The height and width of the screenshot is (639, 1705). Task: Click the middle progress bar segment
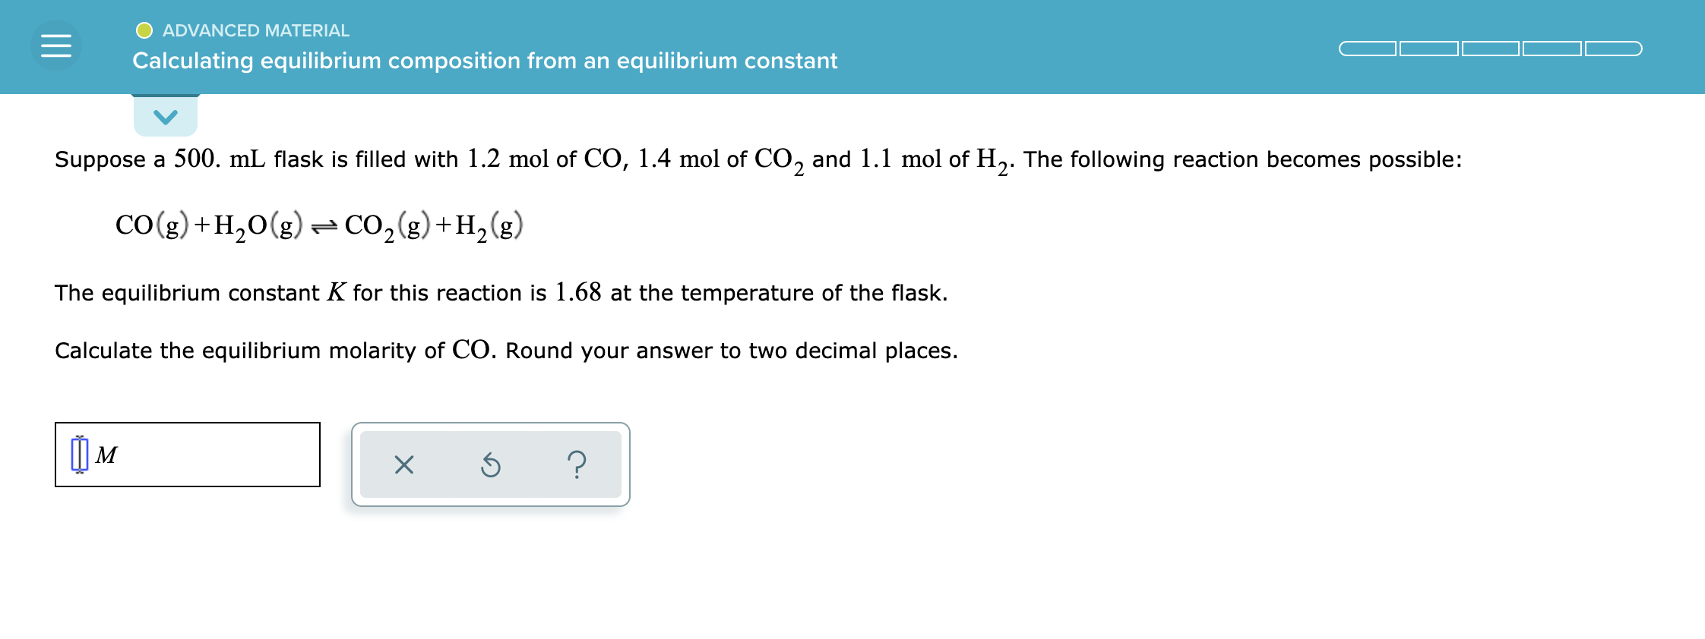(x=1490, y=49)
